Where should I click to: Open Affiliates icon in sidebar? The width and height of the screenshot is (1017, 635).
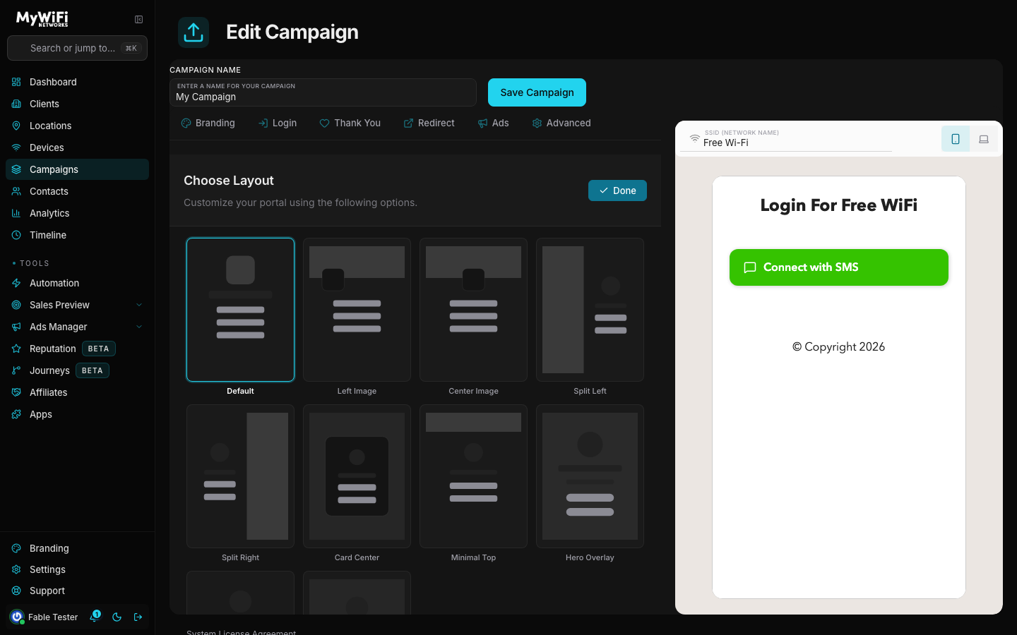pyautogui.click(x=16, y=392)
